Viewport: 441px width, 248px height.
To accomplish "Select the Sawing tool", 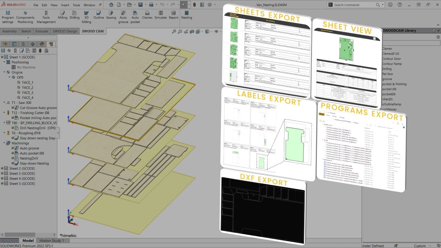I will pos(111,15).
